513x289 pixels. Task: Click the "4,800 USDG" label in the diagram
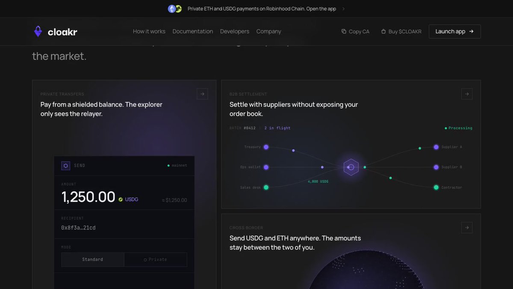pos(318,182)
